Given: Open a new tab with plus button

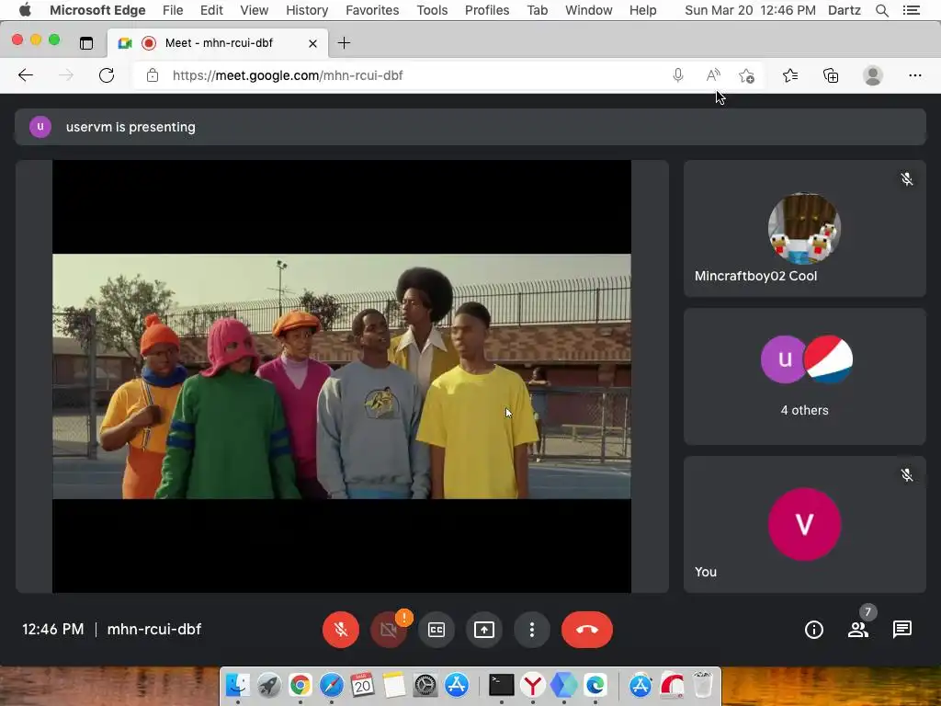Looking at the screenshot, I should [x=344, y=42].
